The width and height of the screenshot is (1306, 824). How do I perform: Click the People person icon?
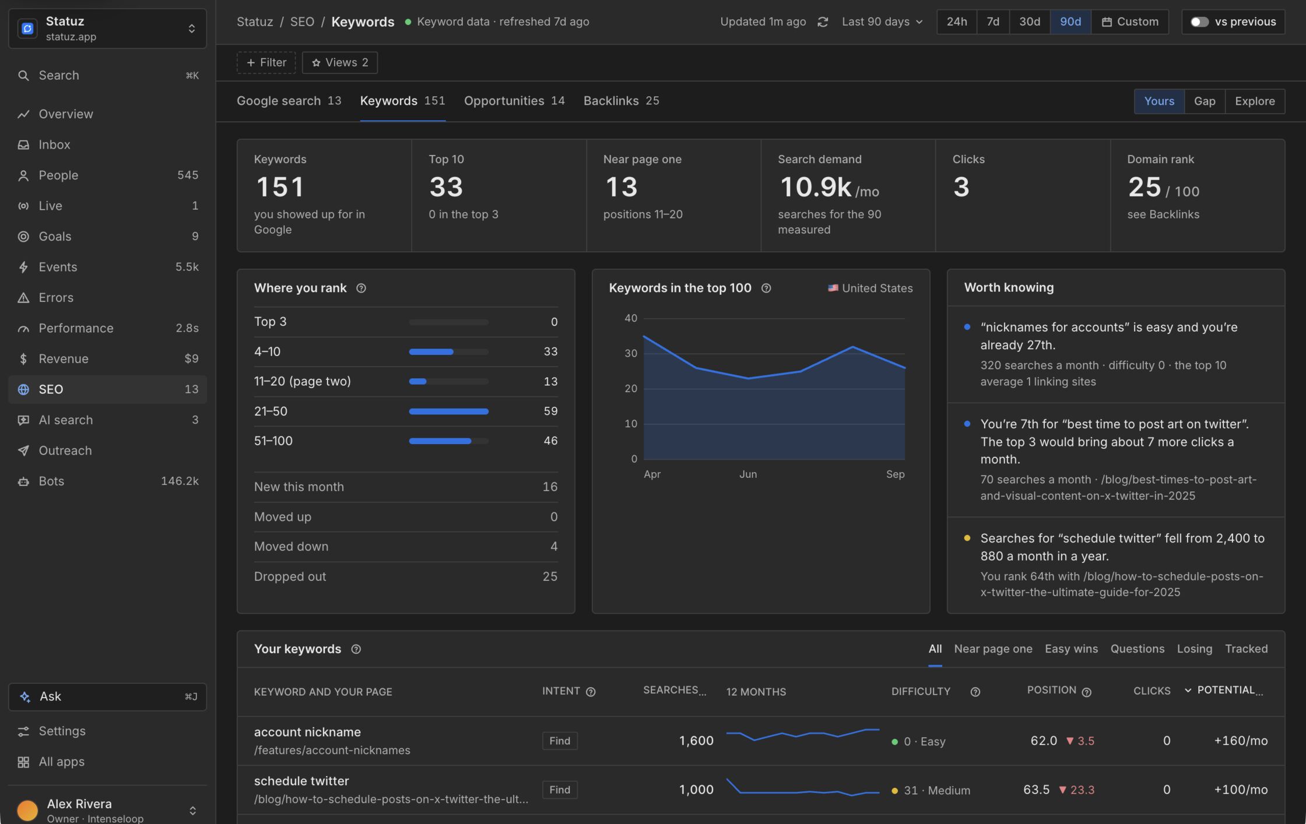pos(23,175)
